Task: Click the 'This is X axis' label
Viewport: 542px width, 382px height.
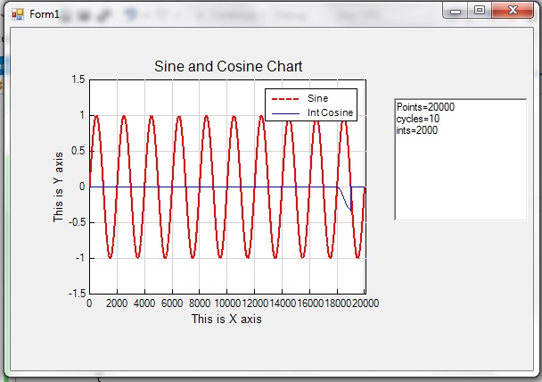Action: tap(226, 319)
